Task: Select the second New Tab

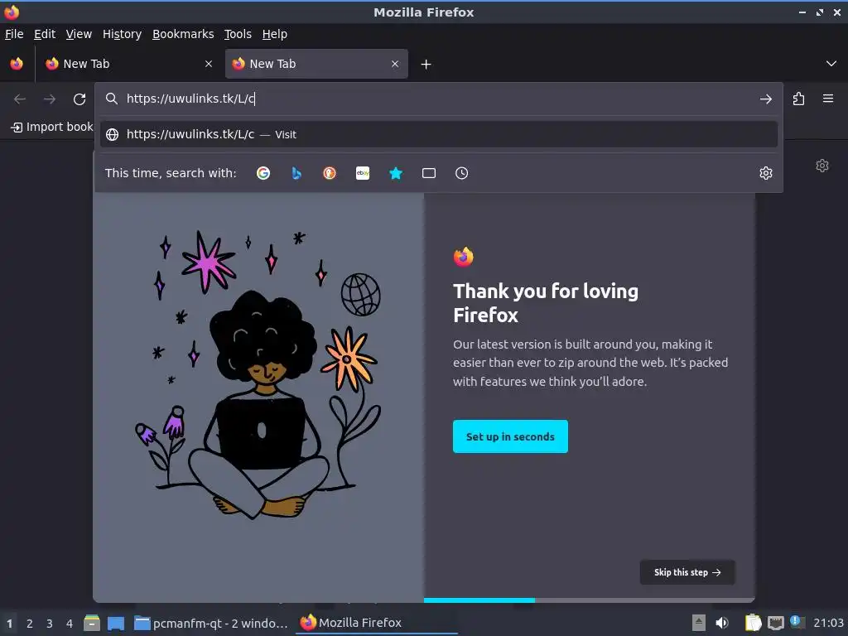Action: (316, 64)
